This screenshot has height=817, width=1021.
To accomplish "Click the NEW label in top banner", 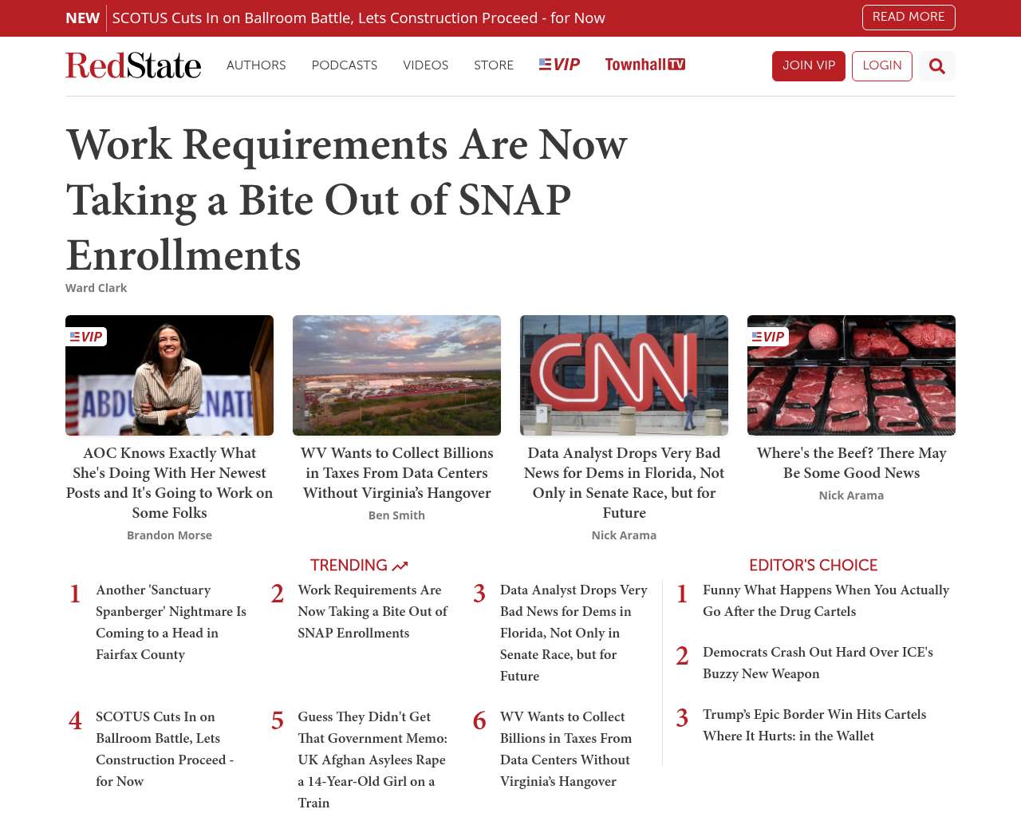I will (x=82, y=18).
